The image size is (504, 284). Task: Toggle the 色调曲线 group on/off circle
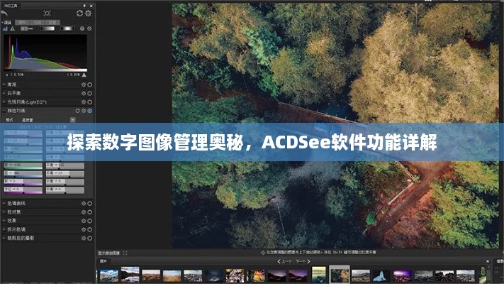[x=90, y=204]
